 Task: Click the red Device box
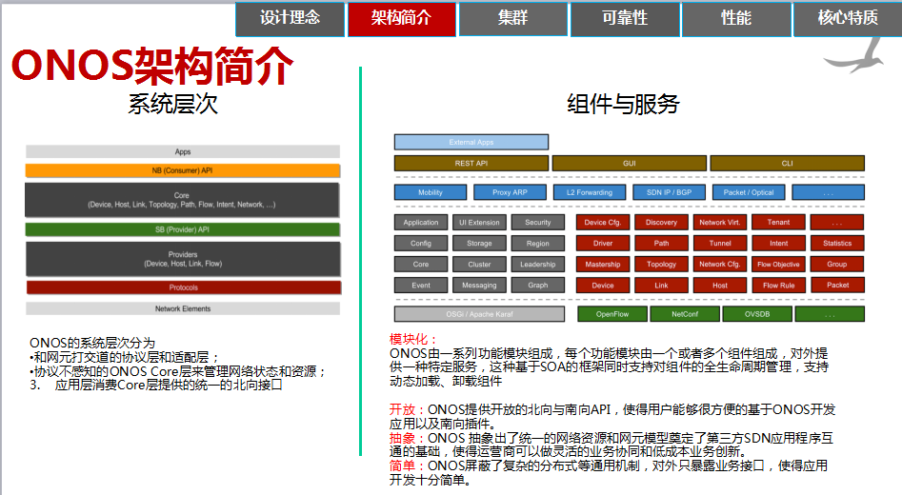603,286
